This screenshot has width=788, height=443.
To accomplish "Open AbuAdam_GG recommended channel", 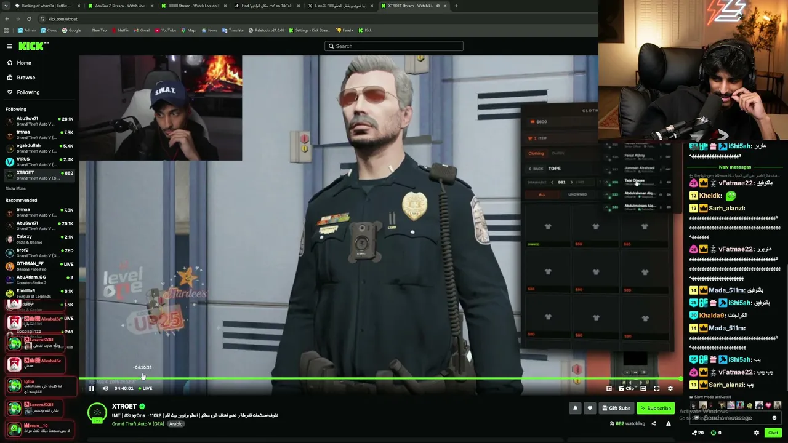I will click(x=39, y=280).
